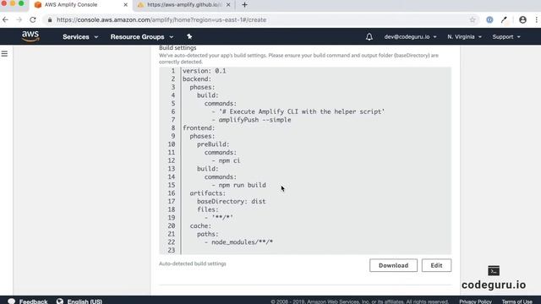Image resolution: width=541 pixels, height=304 pixels.
Task: Click the 'artifacts:' line in the editor
Action: [x=207, y=193]
